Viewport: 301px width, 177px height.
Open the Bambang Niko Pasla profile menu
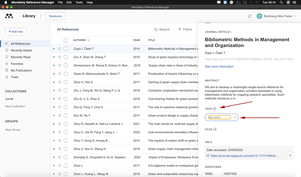[x=276, y=16]
